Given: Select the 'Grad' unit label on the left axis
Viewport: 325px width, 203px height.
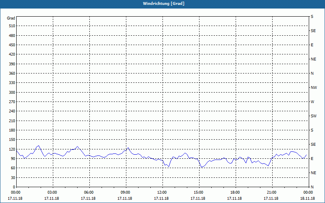Looking at the screenshot, I should click(11, 18).
